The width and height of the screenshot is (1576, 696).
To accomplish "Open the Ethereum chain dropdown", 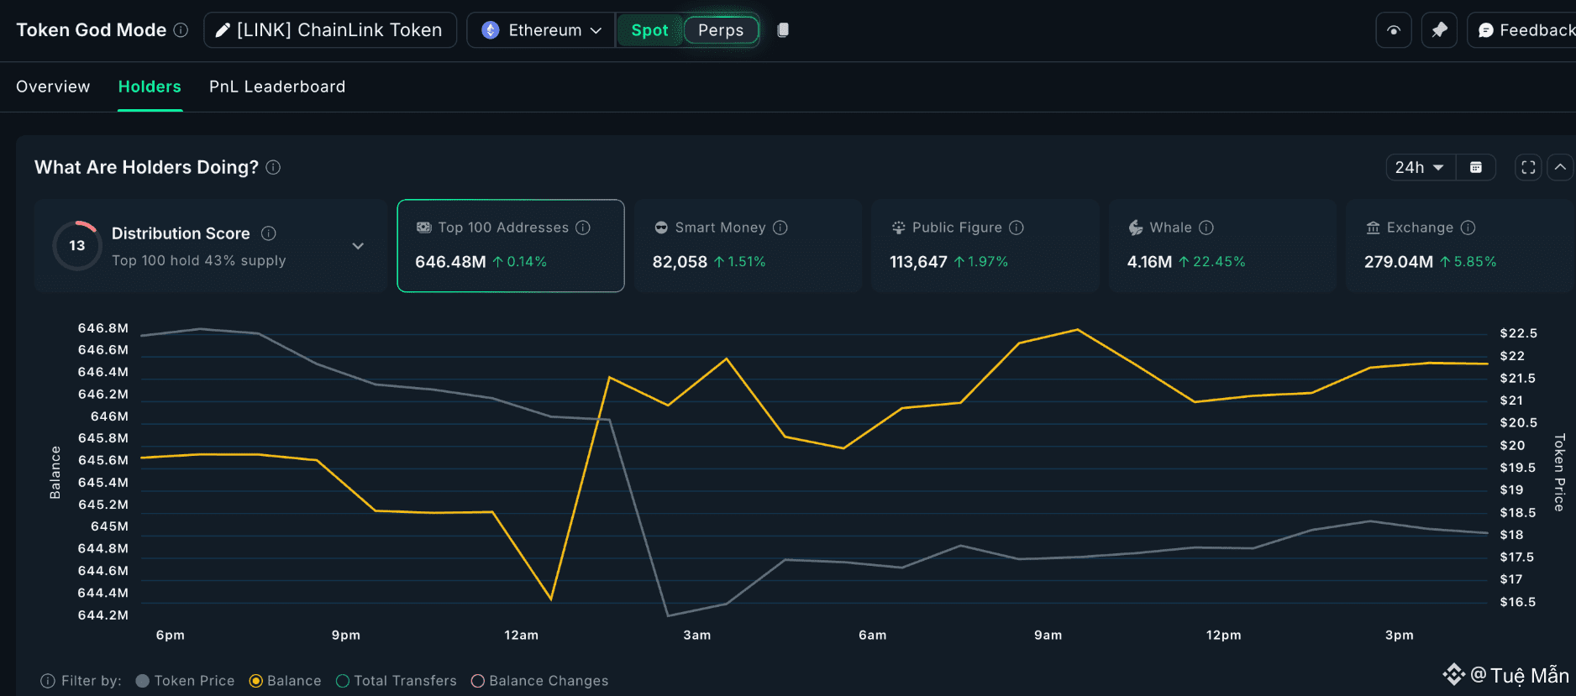I will click(542, 30).
